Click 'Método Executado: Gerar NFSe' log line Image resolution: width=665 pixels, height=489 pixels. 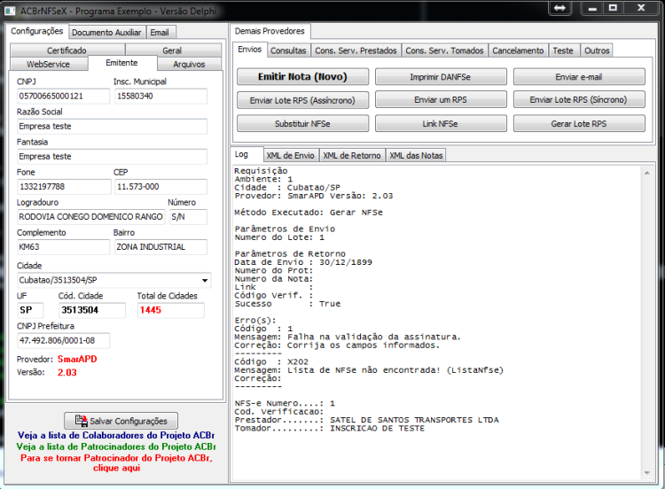(x=309, y=213)
